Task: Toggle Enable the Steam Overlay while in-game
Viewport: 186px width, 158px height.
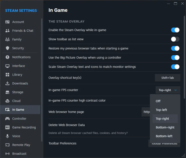Action: [x=175, y=30]
